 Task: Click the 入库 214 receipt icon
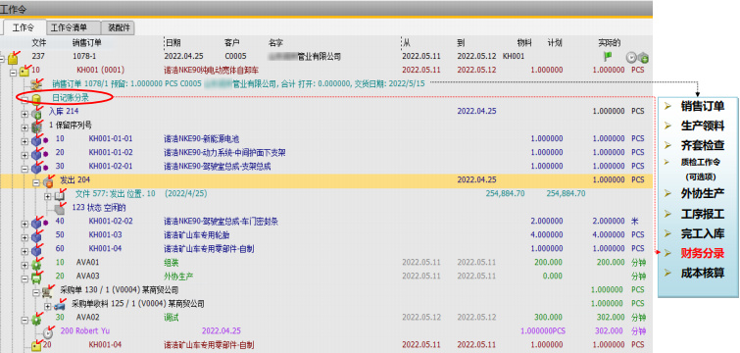click(x=37, y=113)
